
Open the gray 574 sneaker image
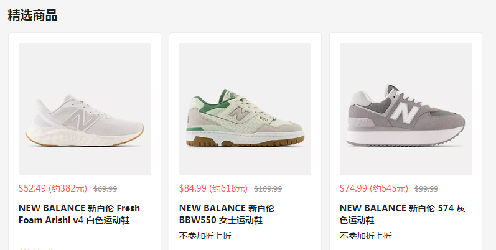(406, 109)
